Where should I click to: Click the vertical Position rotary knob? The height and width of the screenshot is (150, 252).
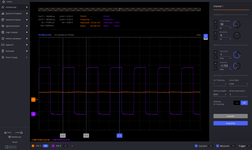coord(237,66)
